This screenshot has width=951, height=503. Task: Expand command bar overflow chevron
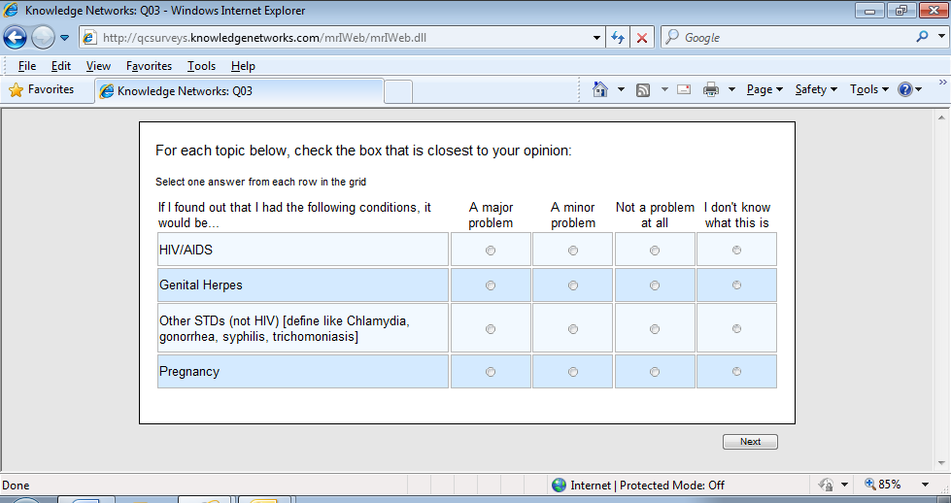tap(943, 83)
